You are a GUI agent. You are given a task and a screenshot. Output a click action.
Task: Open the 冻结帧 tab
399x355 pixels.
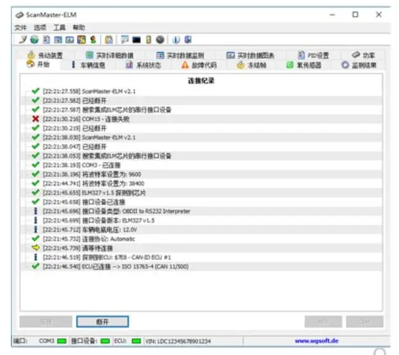pos(252,65)
